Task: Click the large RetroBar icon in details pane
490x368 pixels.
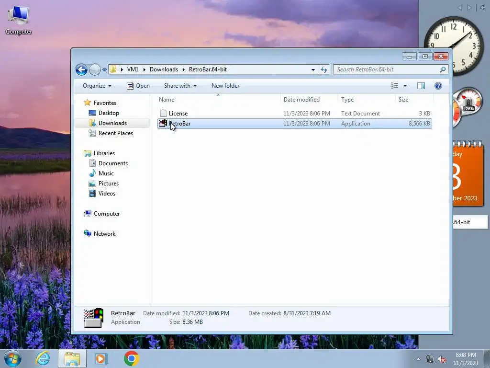Action: (93, 318)
